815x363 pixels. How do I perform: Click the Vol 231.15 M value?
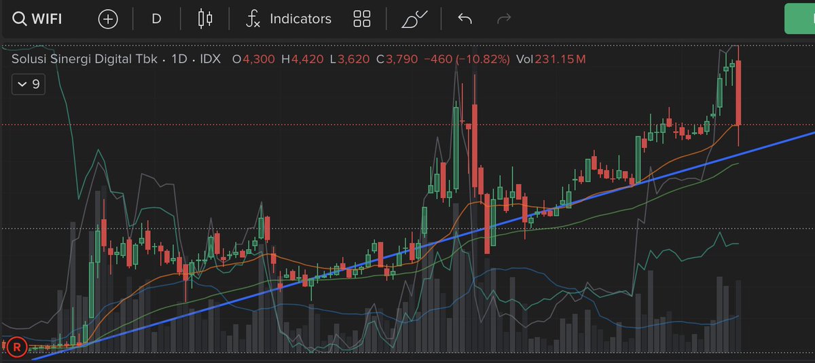[x=550, y=59]
